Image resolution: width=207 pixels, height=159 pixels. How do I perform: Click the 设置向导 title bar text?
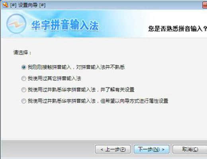pyautogui.click(x=28, y=5)
